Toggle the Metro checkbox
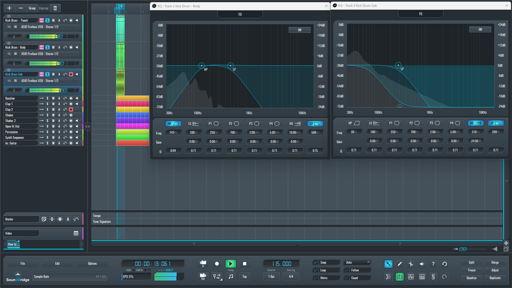Image resolution: width=512 pixels, height=288 pixels. tap(315, 278)
